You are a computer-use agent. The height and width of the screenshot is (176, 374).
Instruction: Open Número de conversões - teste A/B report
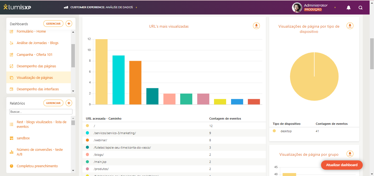(x=40, y=152)
